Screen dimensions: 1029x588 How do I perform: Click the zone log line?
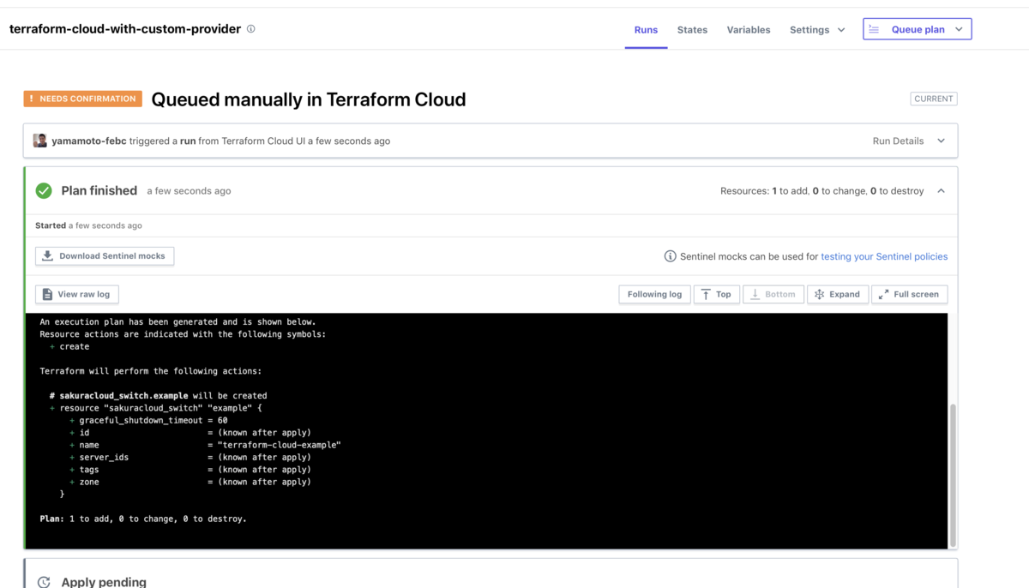click(x=190, y=483)
